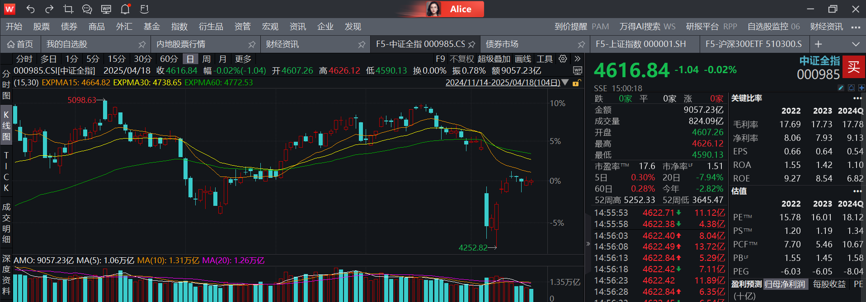Select the 1分 chart period
Image resolution: width=866 pixels, height=302 pixels.
[71, 59]
